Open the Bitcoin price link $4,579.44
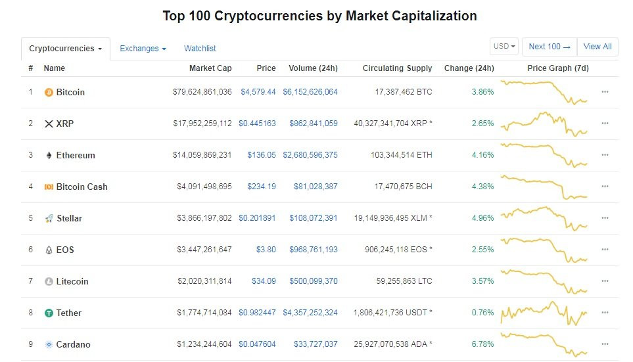The image size is (633, 362). pos(258,93)
